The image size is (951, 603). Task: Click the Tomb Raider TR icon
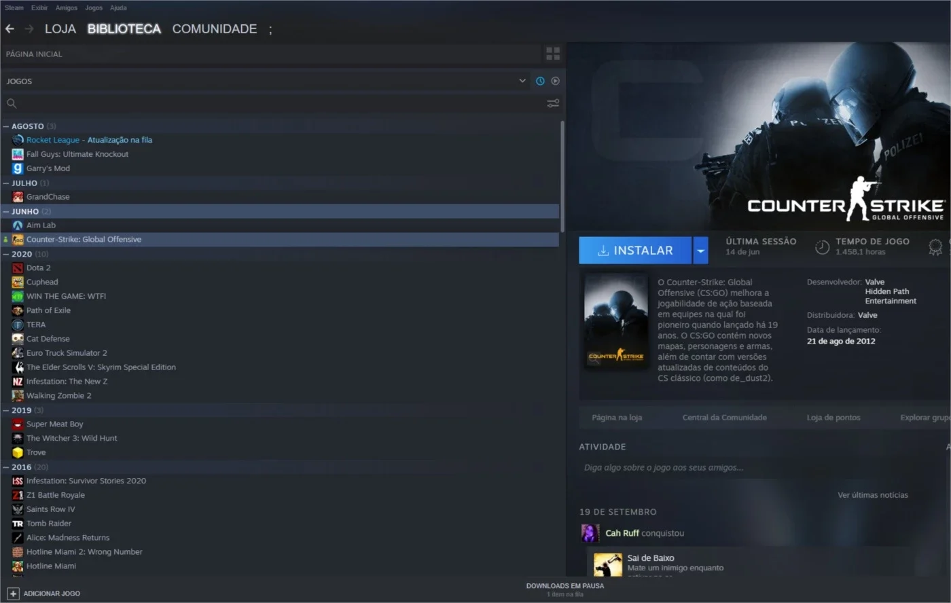18,524
